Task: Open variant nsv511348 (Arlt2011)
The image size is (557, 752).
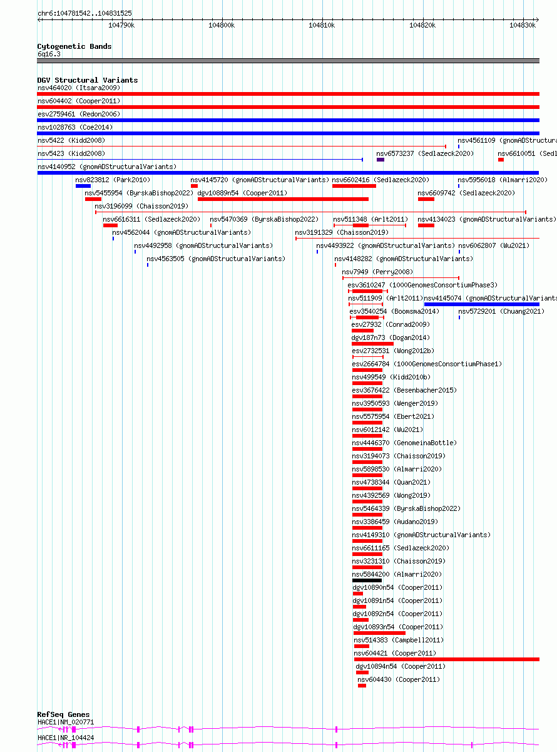Action: click(370, 219)
